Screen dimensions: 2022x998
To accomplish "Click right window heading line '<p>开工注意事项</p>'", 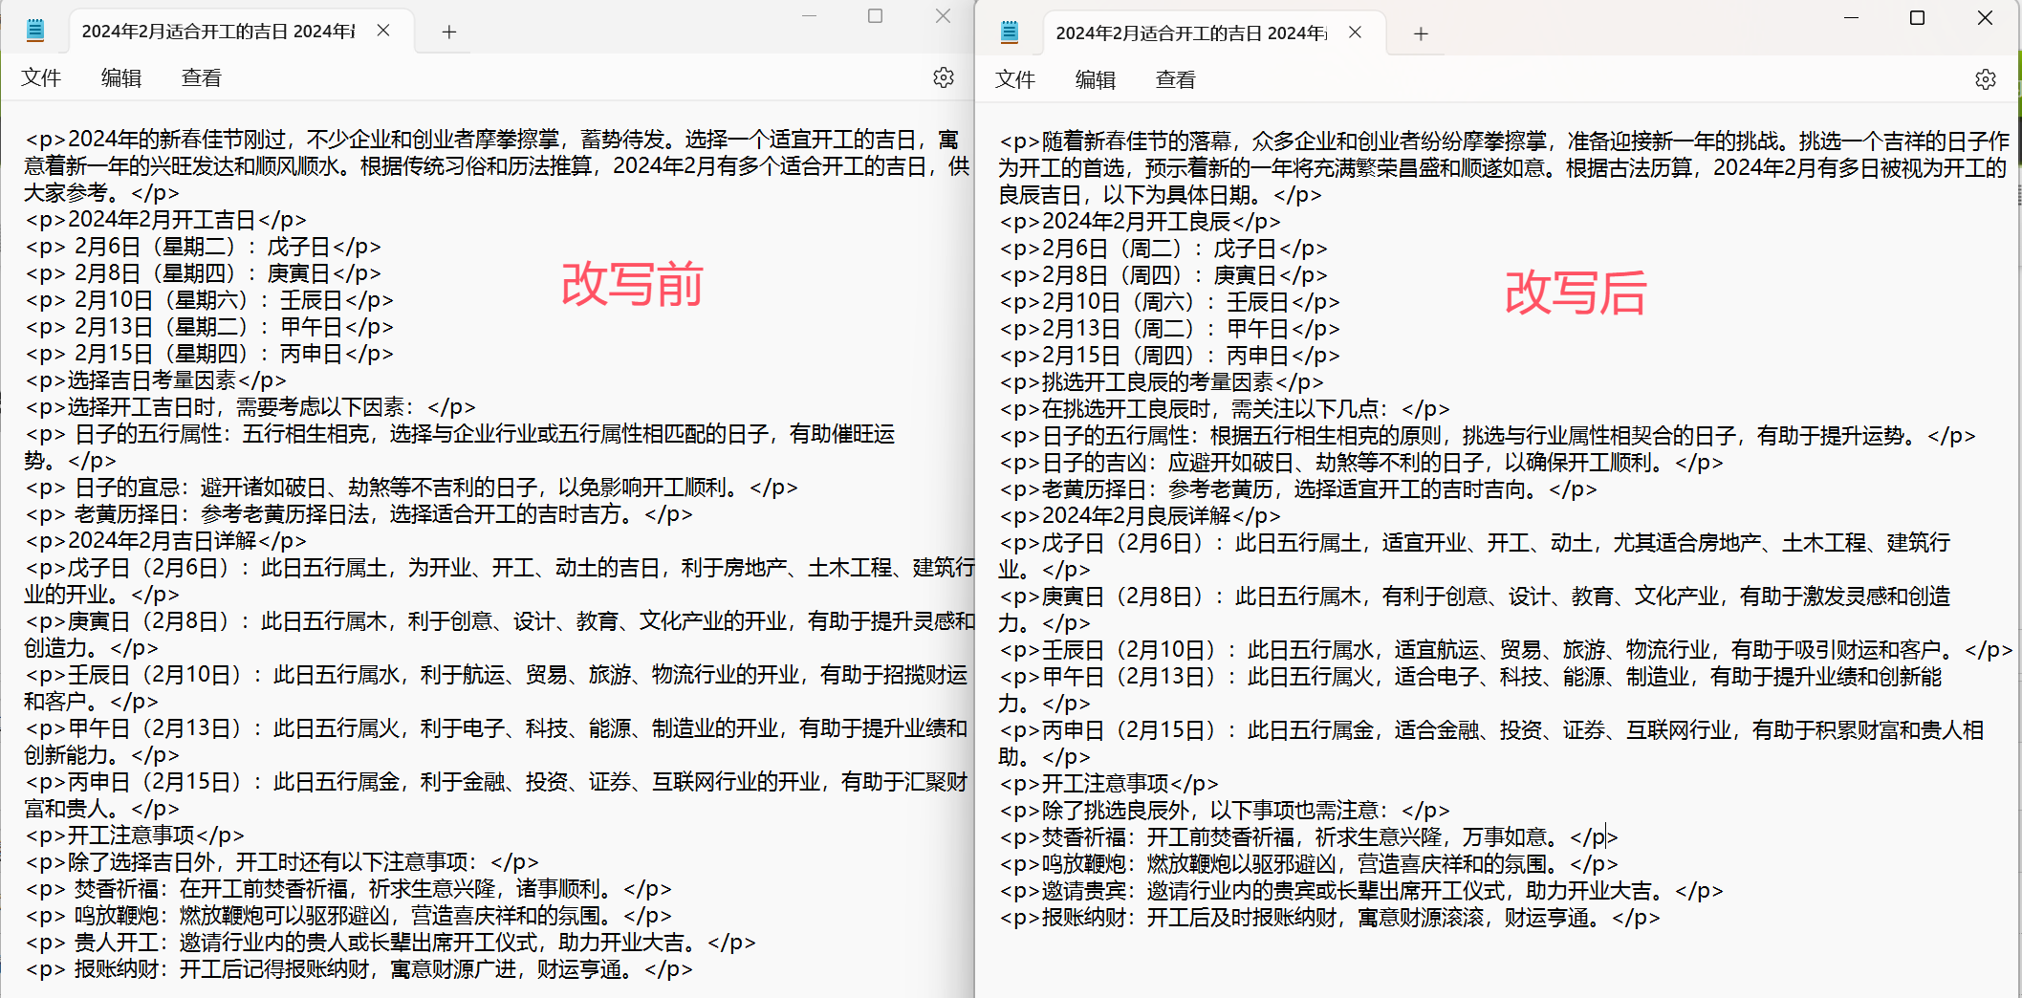I will tap(1109, 784).
